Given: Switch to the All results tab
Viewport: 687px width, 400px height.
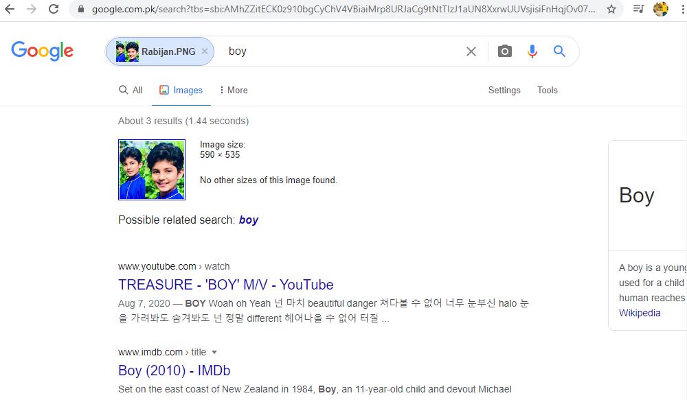Looking at the screenshot, I should [131, 90].
